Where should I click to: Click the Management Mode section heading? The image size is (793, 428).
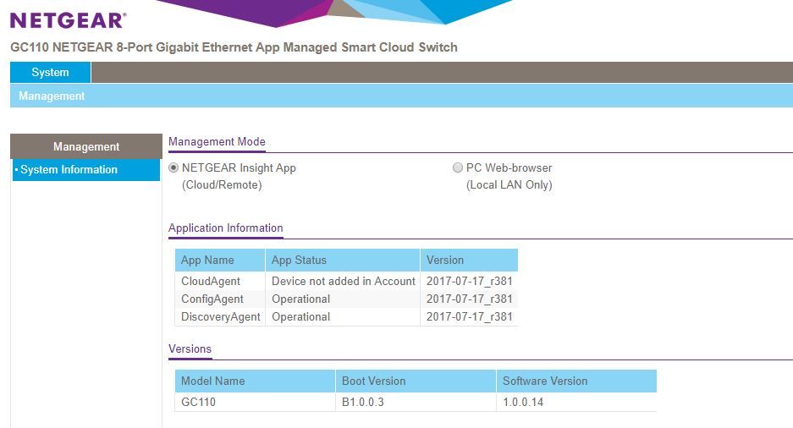[217, 142]
